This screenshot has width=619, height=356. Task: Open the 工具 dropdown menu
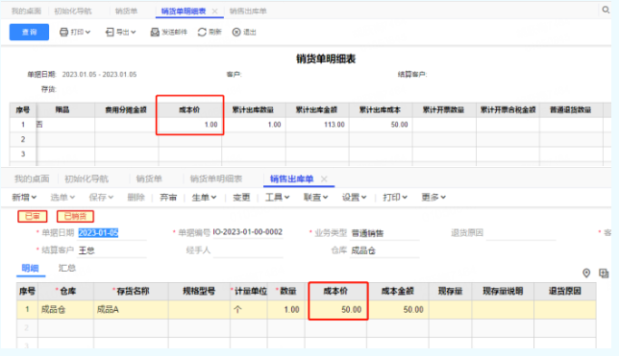277,197
